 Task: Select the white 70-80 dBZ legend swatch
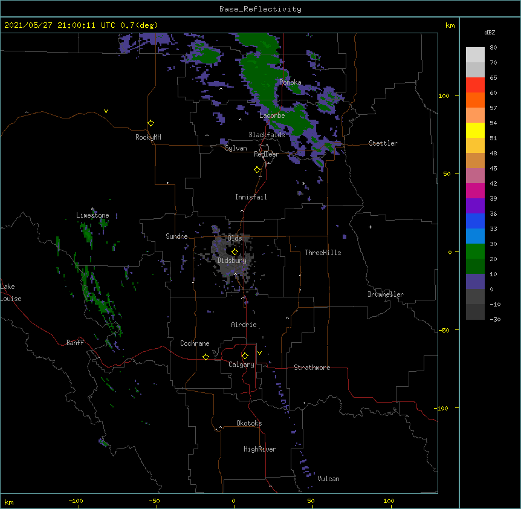click(475, 55)
